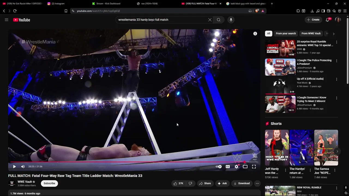Viewport: 349px width, 196px height.
Task: Bookmark this page in browser
Action: (x=66, y=11)
